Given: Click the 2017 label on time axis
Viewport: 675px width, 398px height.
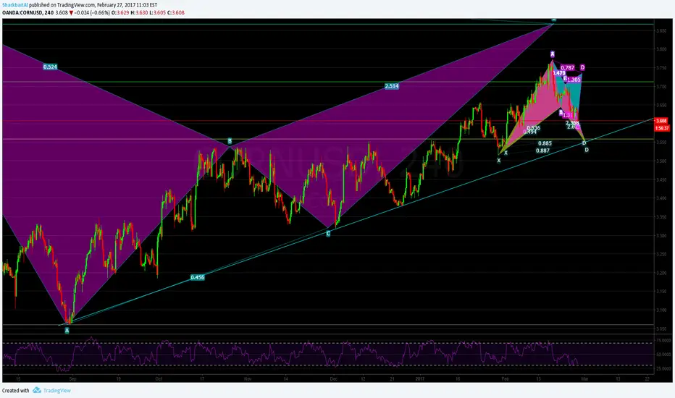Looking at the screenshot, I should (420, 379).
